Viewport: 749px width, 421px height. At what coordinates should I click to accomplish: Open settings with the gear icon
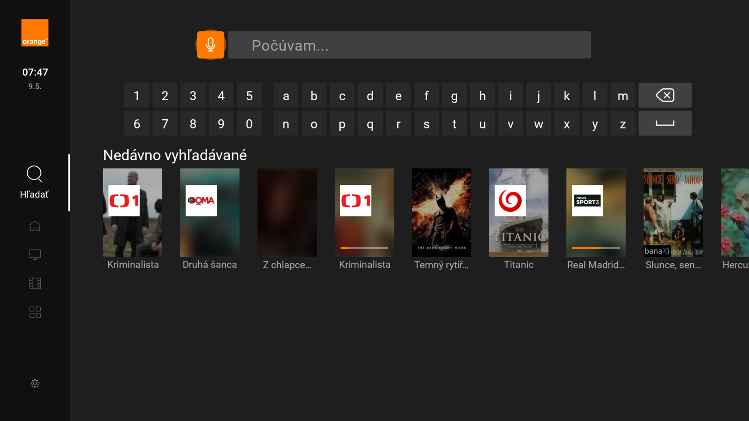coord(34,383)
